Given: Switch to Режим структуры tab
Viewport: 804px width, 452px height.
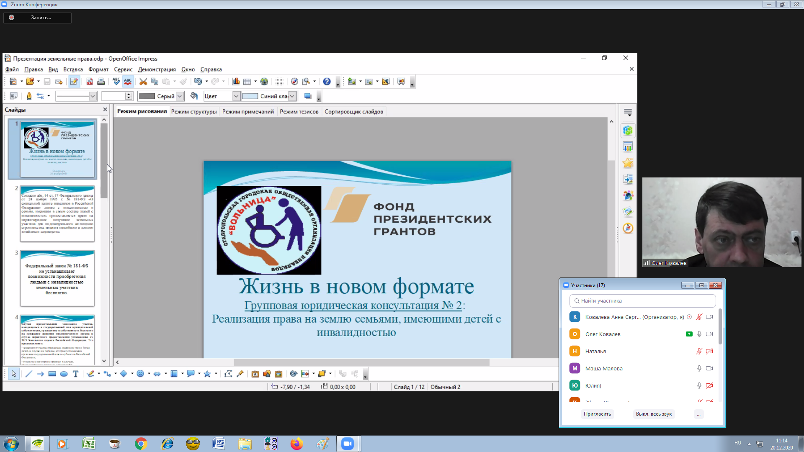Looking at the screenshot, I should [194, 112].
